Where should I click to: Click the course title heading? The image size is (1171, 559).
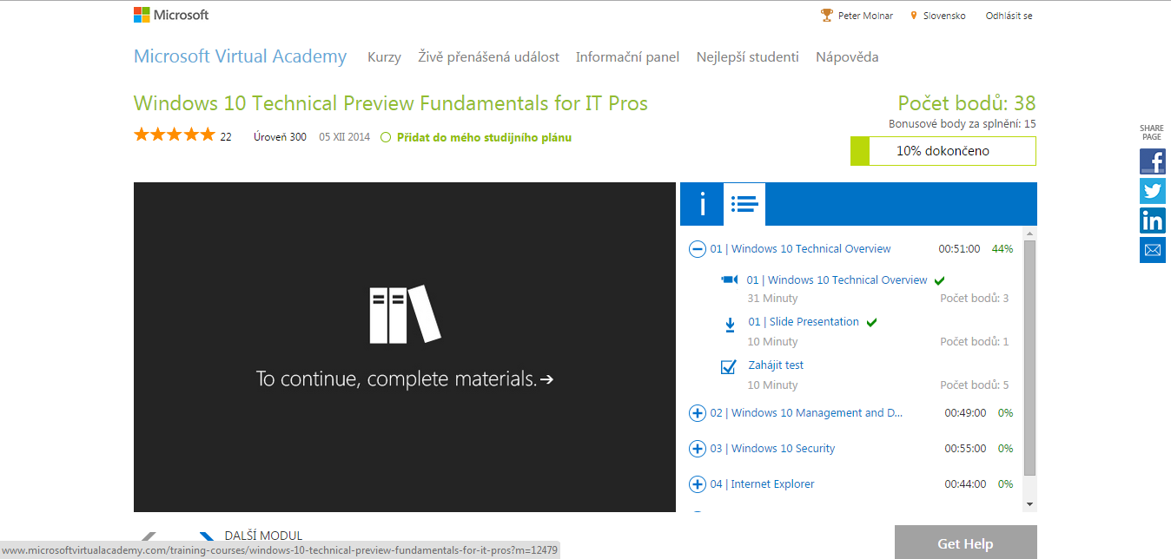click(391, 103)
